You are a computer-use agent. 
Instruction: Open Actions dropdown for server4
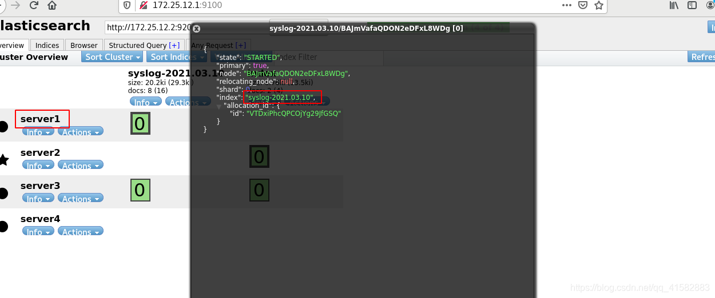[80, 232]
